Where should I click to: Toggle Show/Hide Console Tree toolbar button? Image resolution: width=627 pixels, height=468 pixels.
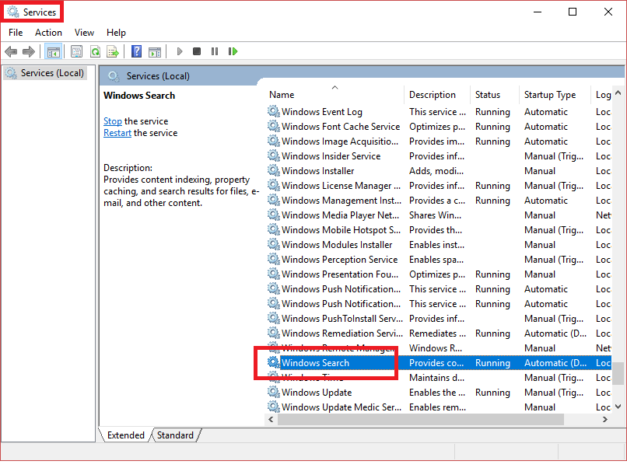click(54, 51)
